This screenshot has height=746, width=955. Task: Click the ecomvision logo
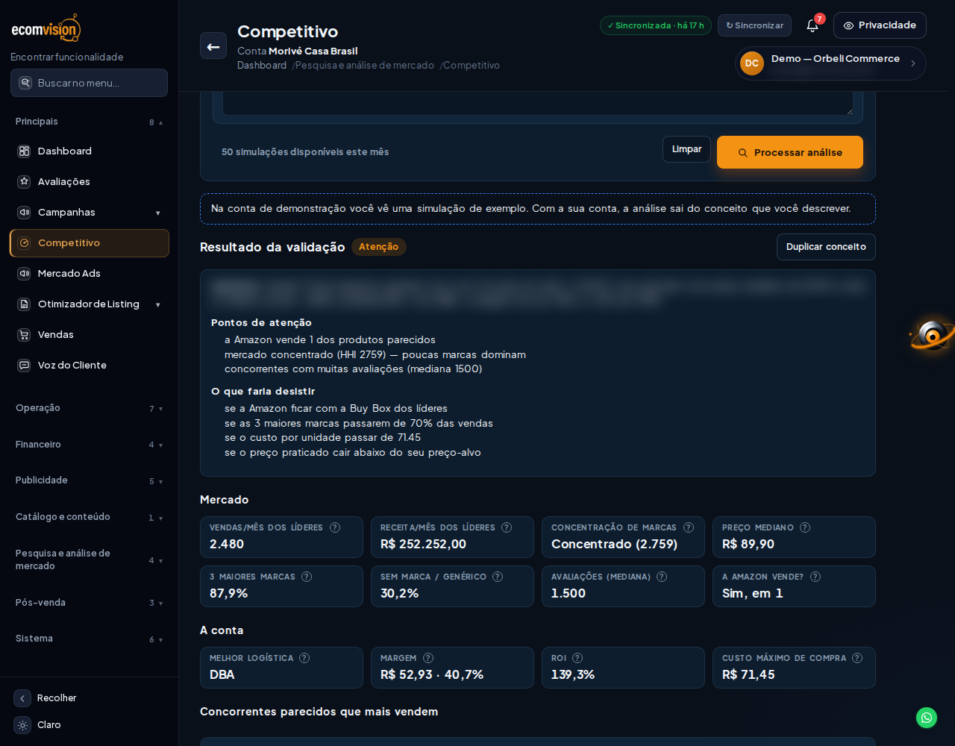(x=46, y=28)
